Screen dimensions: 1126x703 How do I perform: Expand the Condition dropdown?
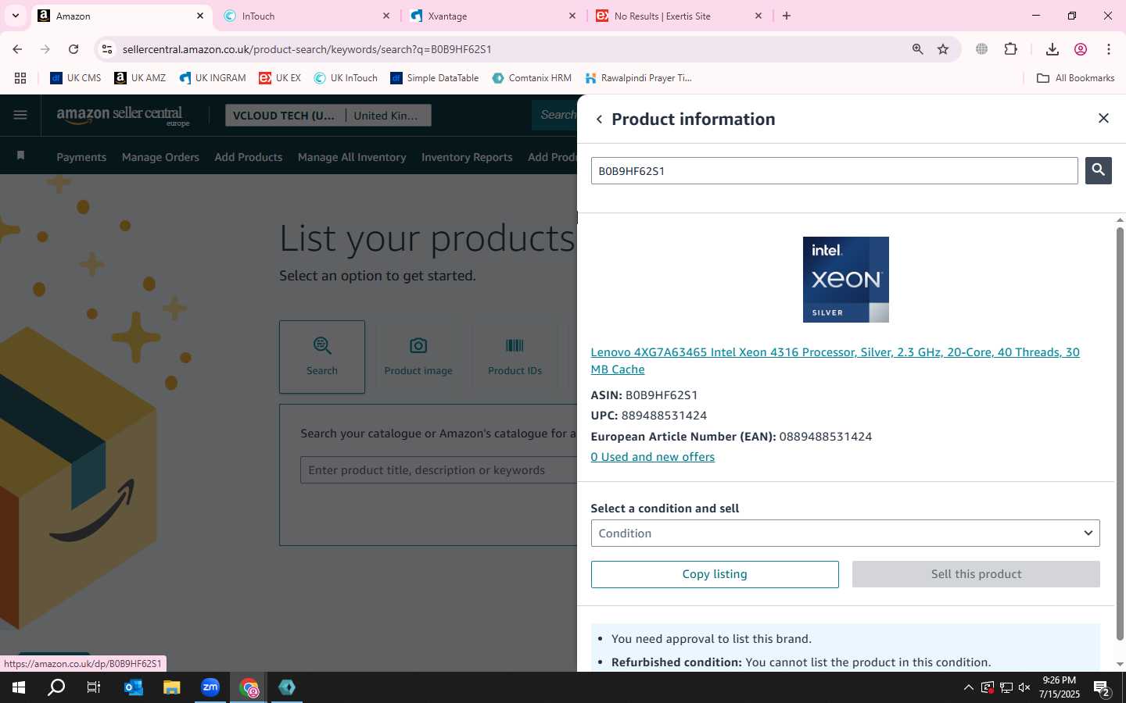tap(845, 533)
